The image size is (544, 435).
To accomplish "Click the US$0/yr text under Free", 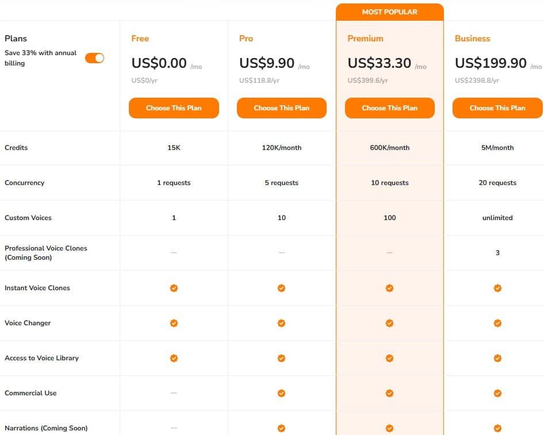I will click(x=145, y=80).
